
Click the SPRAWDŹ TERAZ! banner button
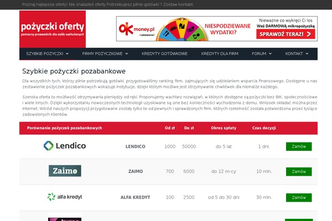286,34
